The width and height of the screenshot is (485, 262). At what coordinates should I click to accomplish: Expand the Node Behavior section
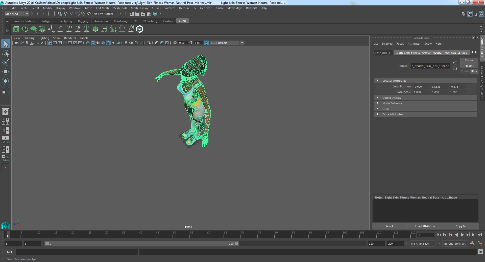pos(377,103)
